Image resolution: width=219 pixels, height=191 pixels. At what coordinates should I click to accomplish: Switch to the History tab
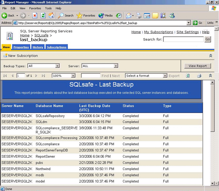[38, 47]
